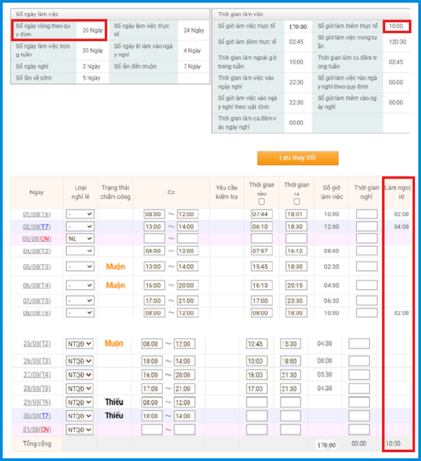Click break time field for 04/08(T2)
Viewport: 421px width, 461px height.
click(366, 251)
